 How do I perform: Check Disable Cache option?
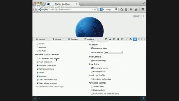(92, 87)
